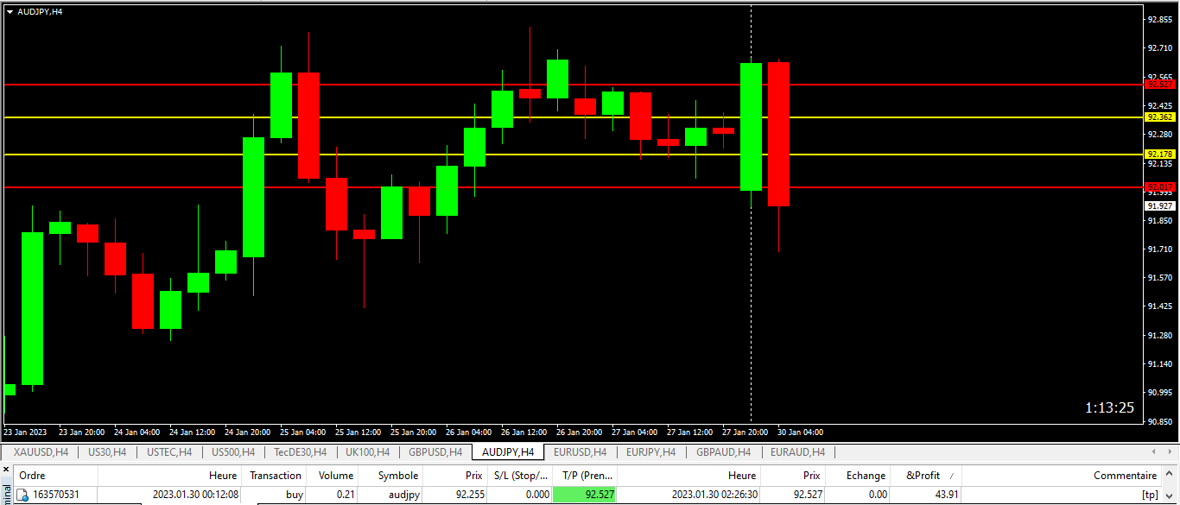The height and width of the screenshot is (505, 1180).
Task: Click order number 163570531
Action: pyautogui.click(x=56, y=495)
